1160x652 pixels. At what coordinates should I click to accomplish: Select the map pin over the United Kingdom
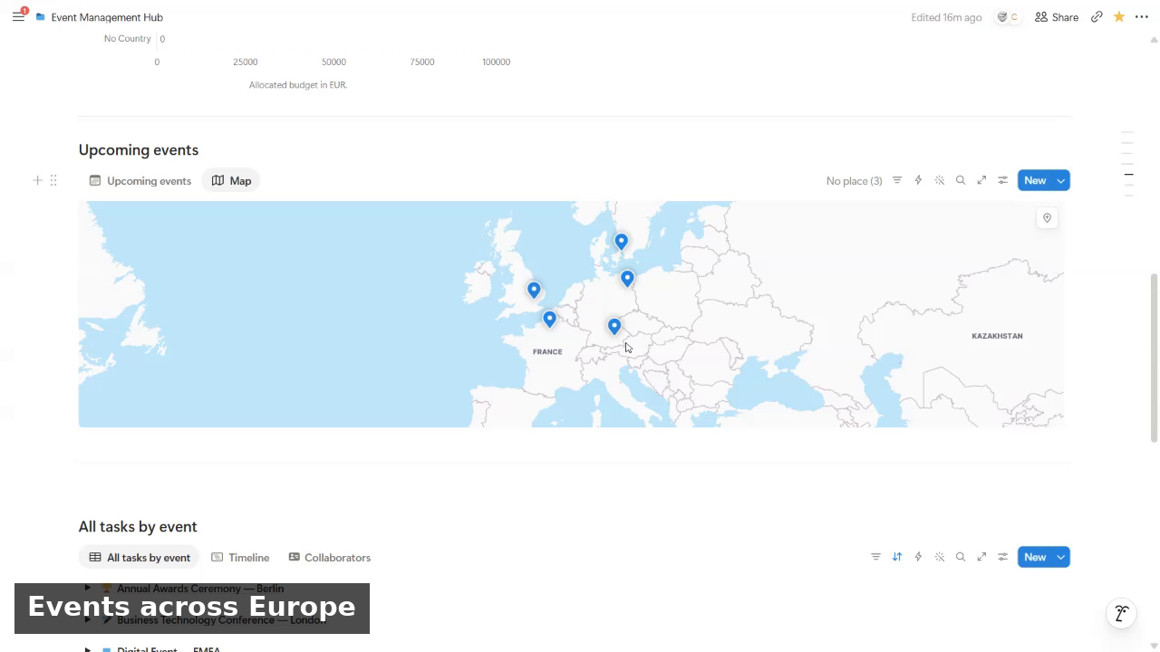point(534,289)
